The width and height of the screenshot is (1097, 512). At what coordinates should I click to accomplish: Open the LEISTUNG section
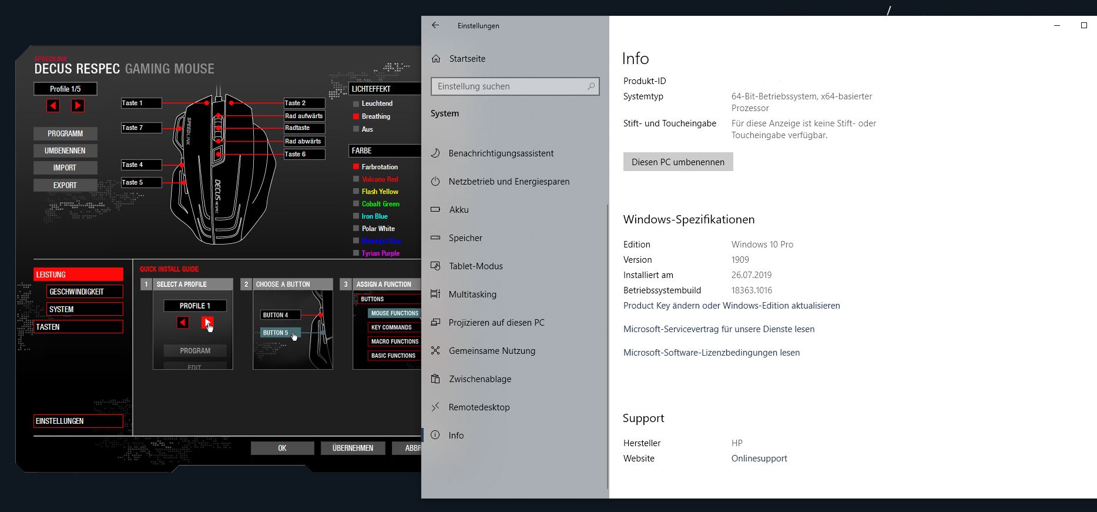pos(78,275)
